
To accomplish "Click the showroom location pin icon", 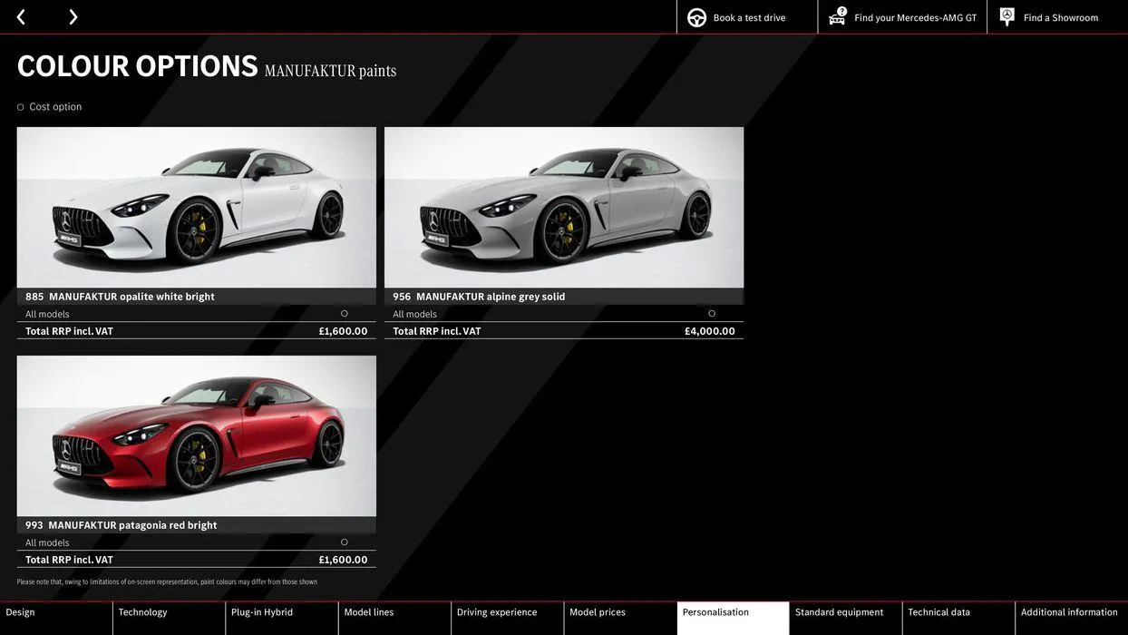I will 1006,16.
